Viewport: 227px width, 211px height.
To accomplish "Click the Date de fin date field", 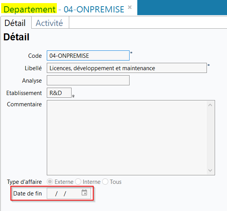I will point(69,193).
